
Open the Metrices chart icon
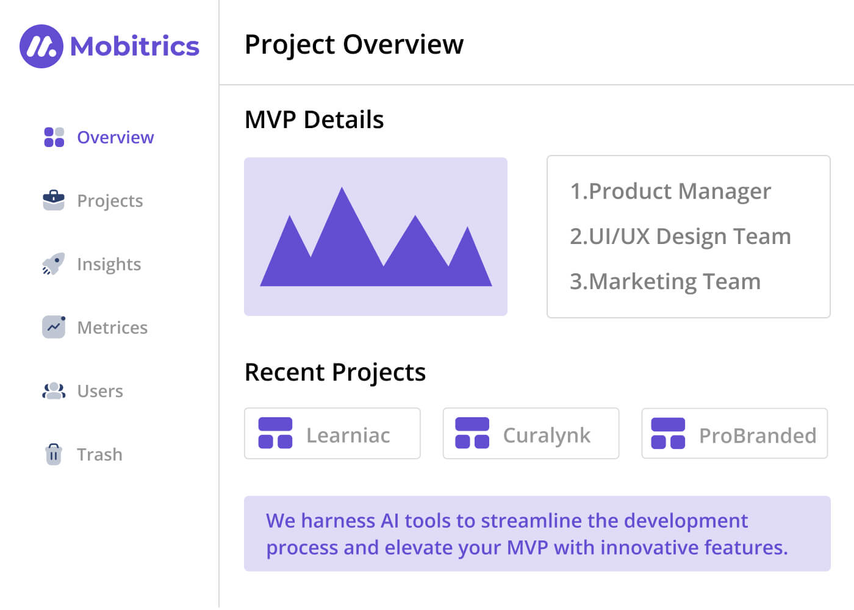pos(54,327)
